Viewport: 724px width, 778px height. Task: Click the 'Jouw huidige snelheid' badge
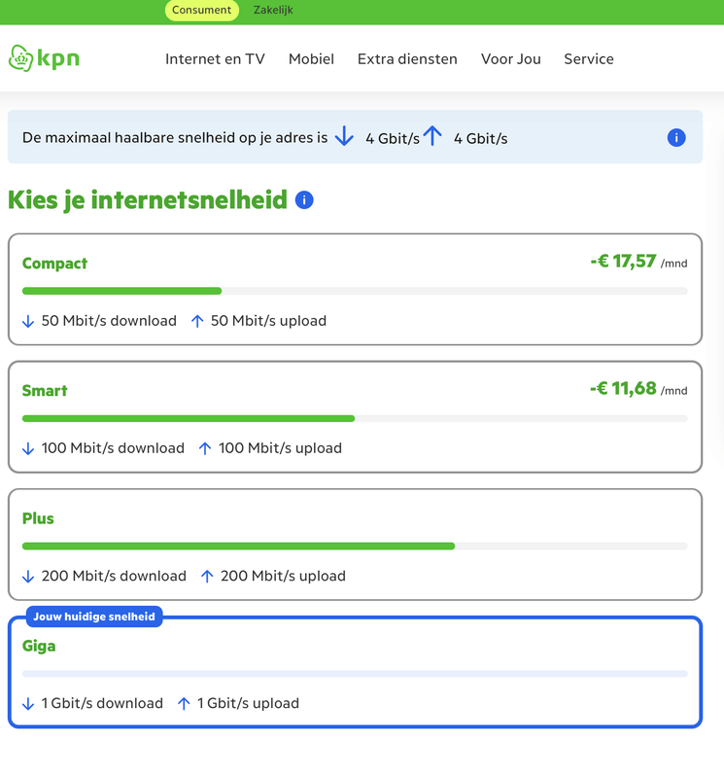pos(94,617)
